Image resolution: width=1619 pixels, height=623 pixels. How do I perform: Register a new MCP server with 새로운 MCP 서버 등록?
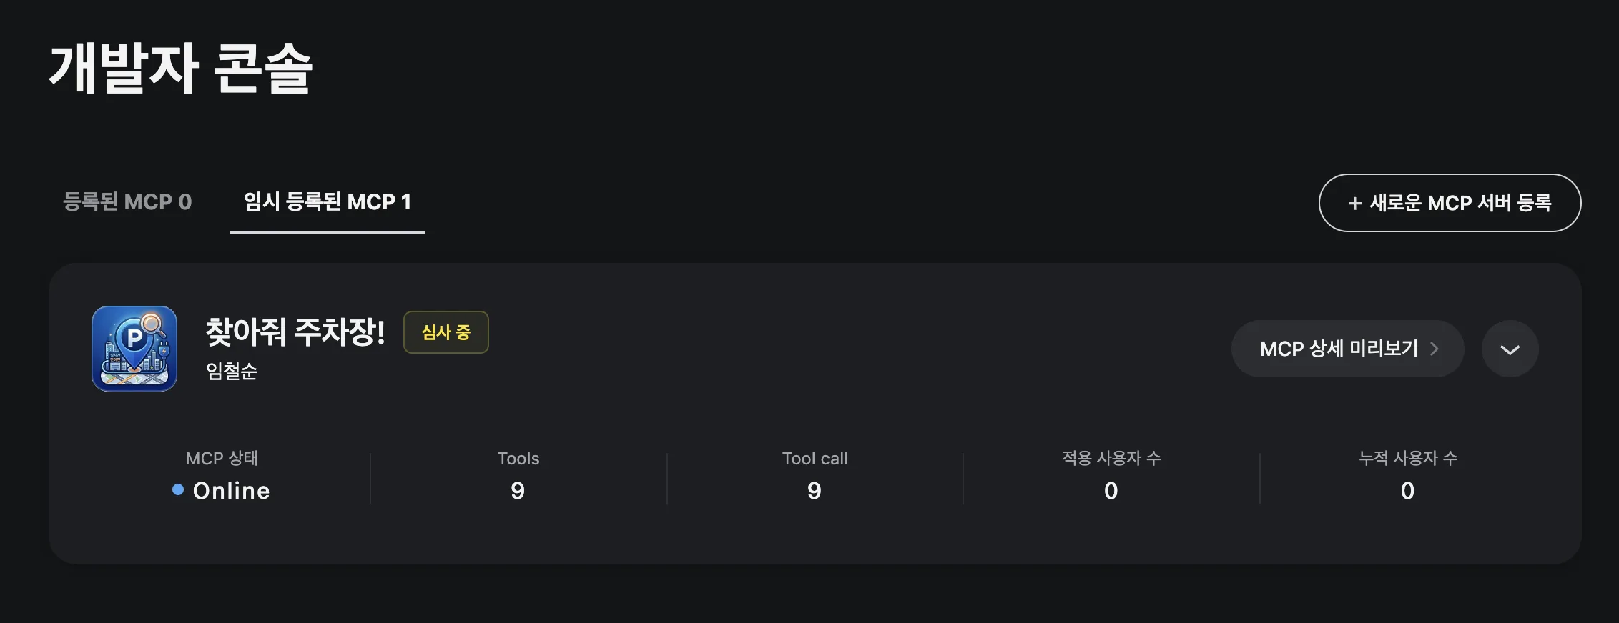(1450, 203)
